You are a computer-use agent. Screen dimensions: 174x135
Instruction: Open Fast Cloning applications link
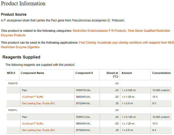(x=126, y=43)
